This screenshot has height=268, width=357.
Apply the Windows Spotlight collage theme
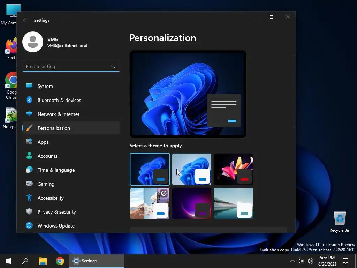pyautogui.click(x=150, y=203)
